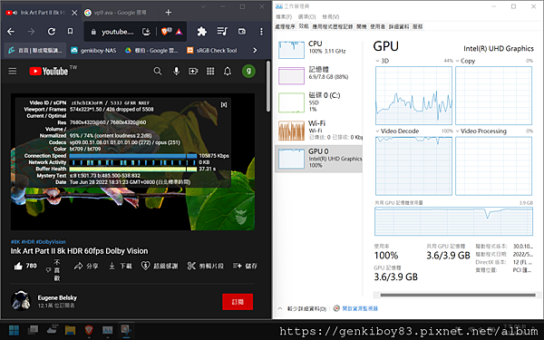This screenshot has width=544, height=340.
Task: Open the Eugene Belsky channel name
Action: [57, 297]
